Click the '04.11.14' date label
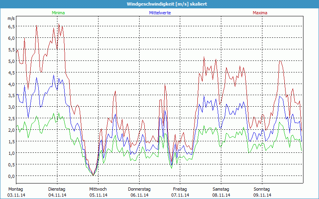The width and height of the screenshot is (319, 199). point(57,195)
